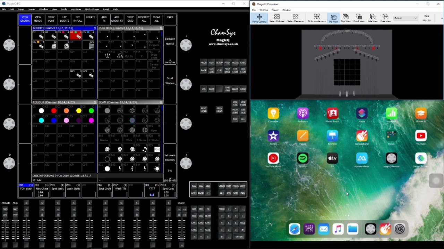Select the magenta colour swatch
The image size is (444, 249).
pyautogui.click(x=91, y=120)
